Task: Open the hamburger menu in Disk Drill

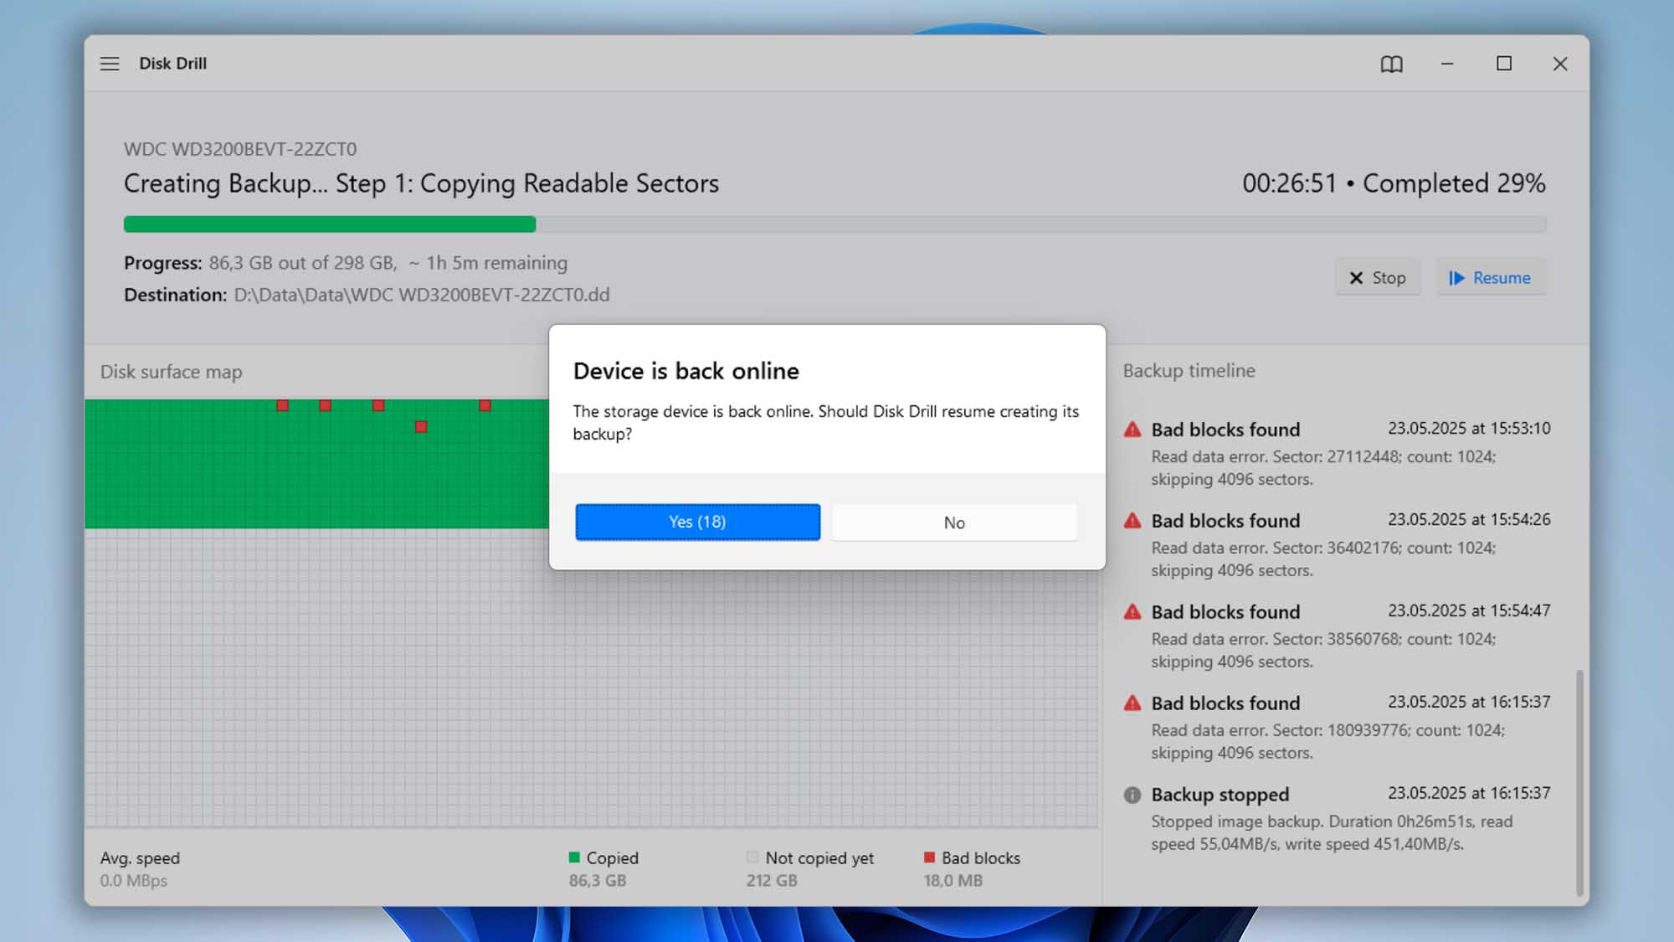Action: 110,64
